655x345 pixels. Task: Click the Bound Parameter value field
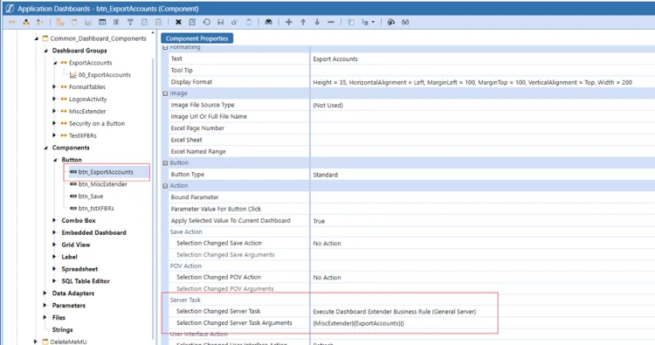click(482, 197)
